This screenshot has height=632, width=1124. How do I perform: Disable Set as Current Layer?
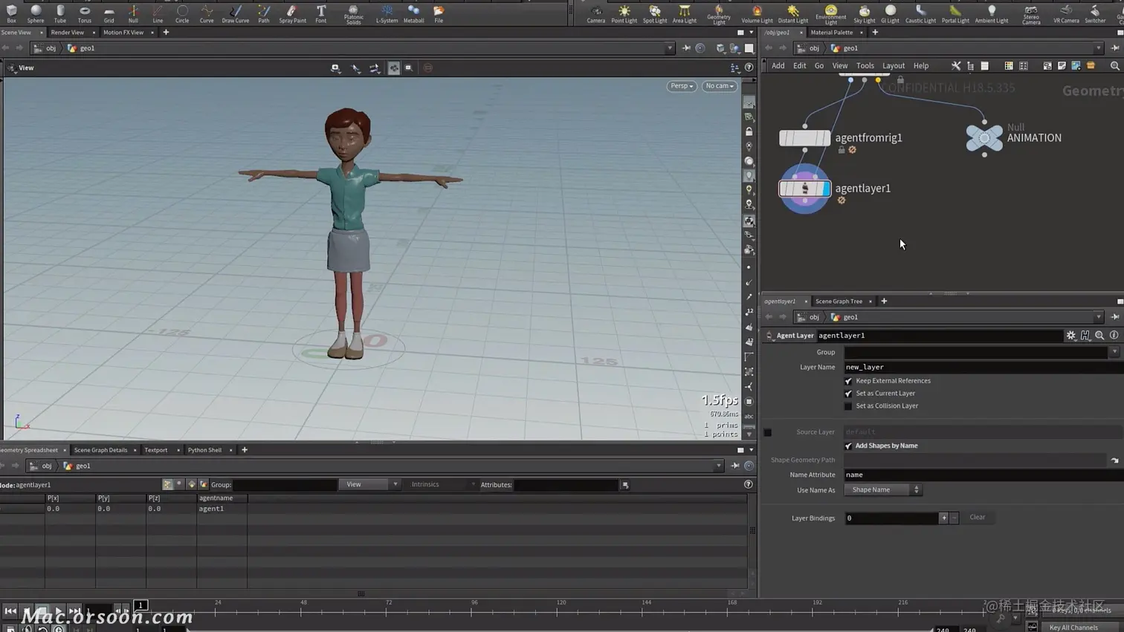[x=848, y=394]
